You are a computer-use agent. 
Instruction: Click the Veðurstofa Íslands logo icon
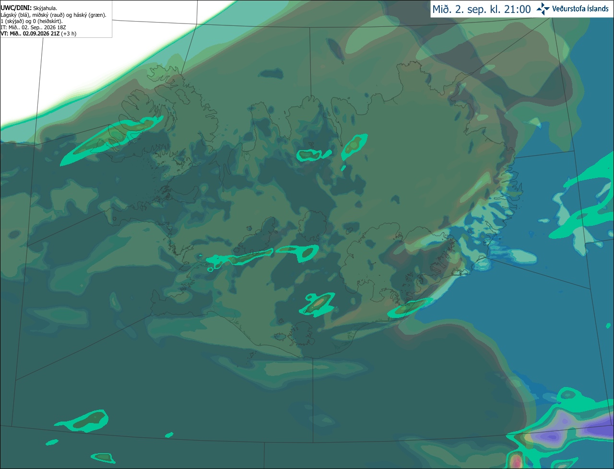coord(543,9)
